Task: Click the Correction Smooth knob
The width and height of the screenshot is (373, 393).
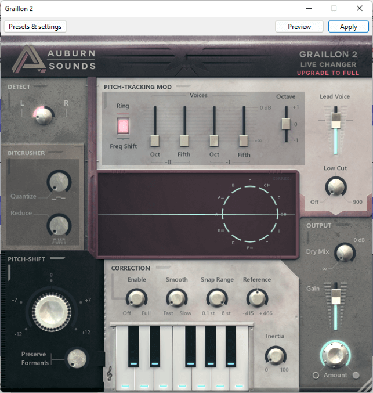Action: (177, 298)
